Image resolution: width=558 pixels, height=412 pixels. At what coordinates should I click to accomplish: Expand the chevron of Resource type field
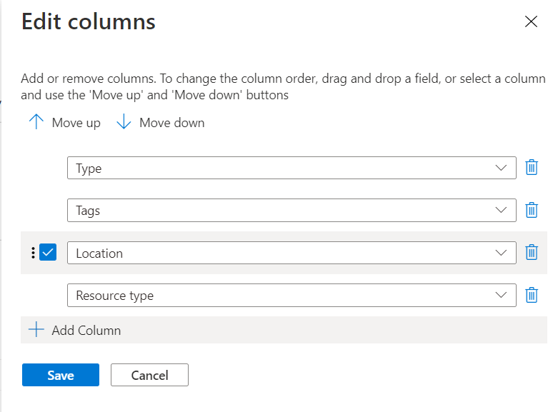click(501, 296)
